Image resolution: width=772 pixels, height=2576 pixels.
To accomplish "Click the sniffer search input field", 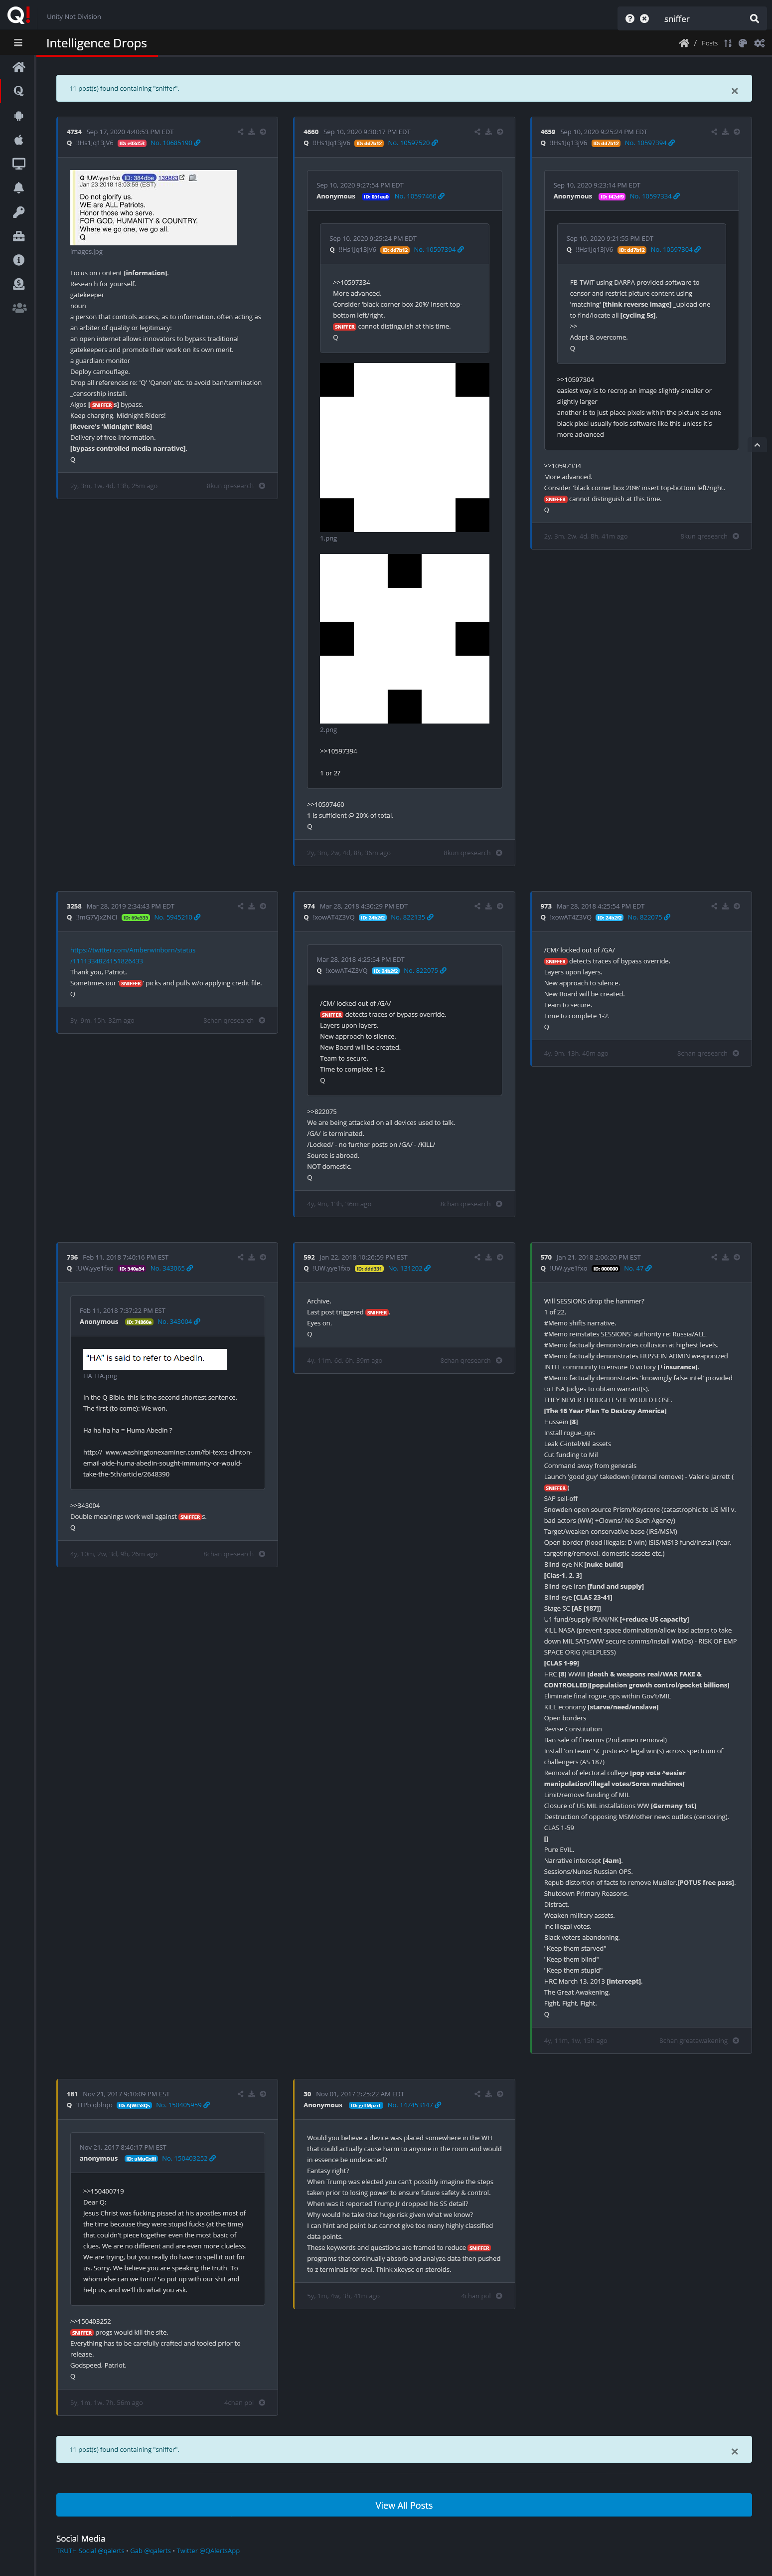I will coord(700,18).
